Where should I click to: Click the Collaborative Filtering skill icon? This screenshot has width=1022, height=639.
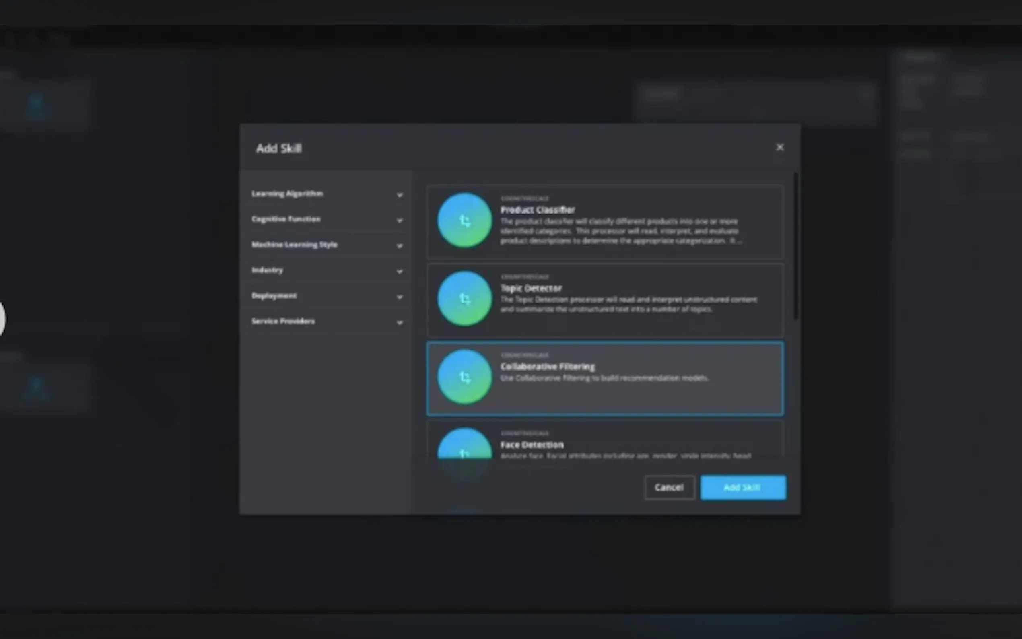[x=464, y=377]
